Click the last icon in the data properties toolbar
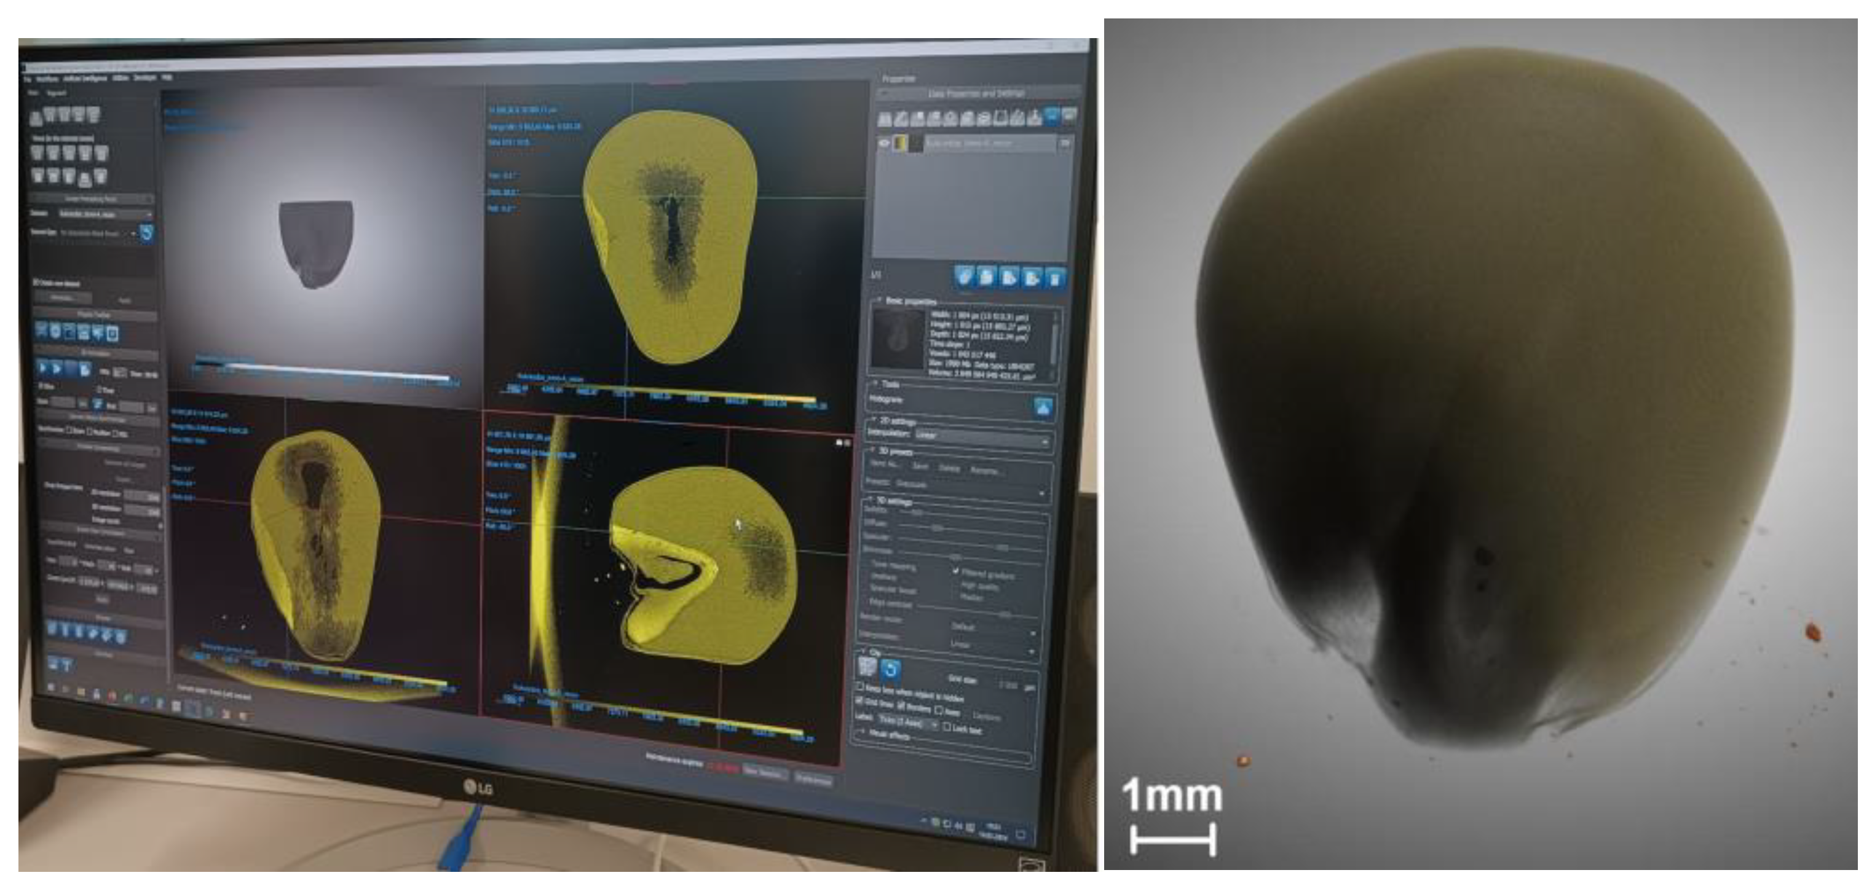1872x886 pixels. (1068, 115)
